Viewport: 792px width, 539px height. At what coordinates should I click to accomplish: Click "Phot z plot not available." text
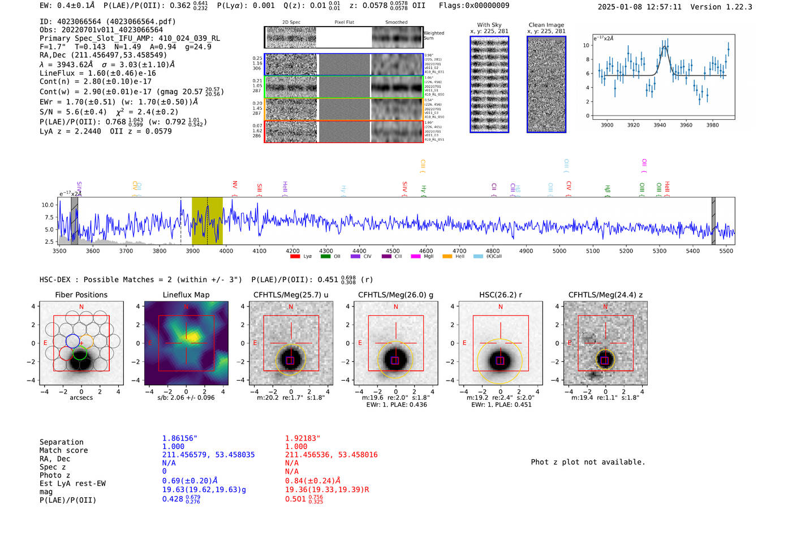pyautogui.click(x=588, y=462)
